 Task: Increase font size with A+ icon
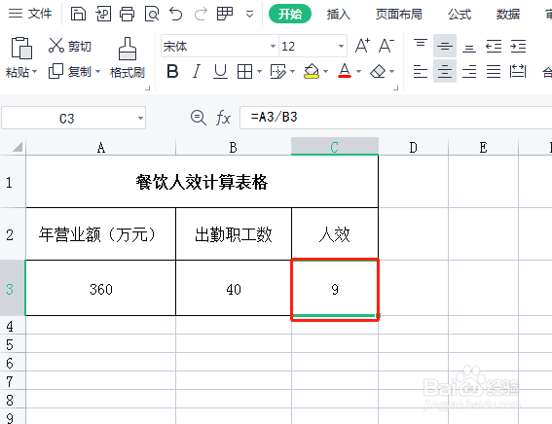coord(362,46)
